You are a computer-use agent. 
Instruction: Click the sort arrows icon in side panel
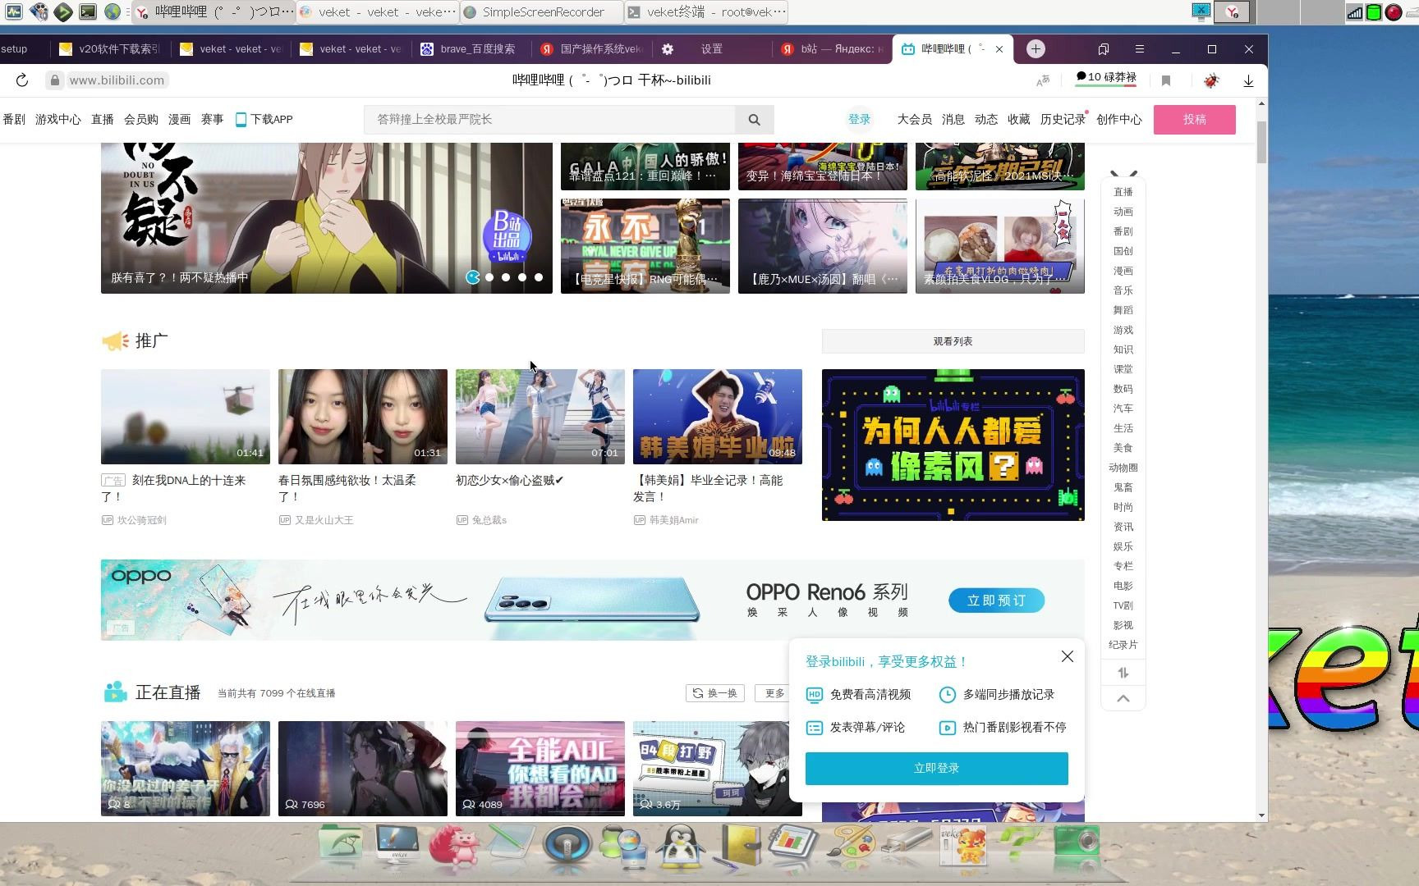click(x=1123, y=673)
